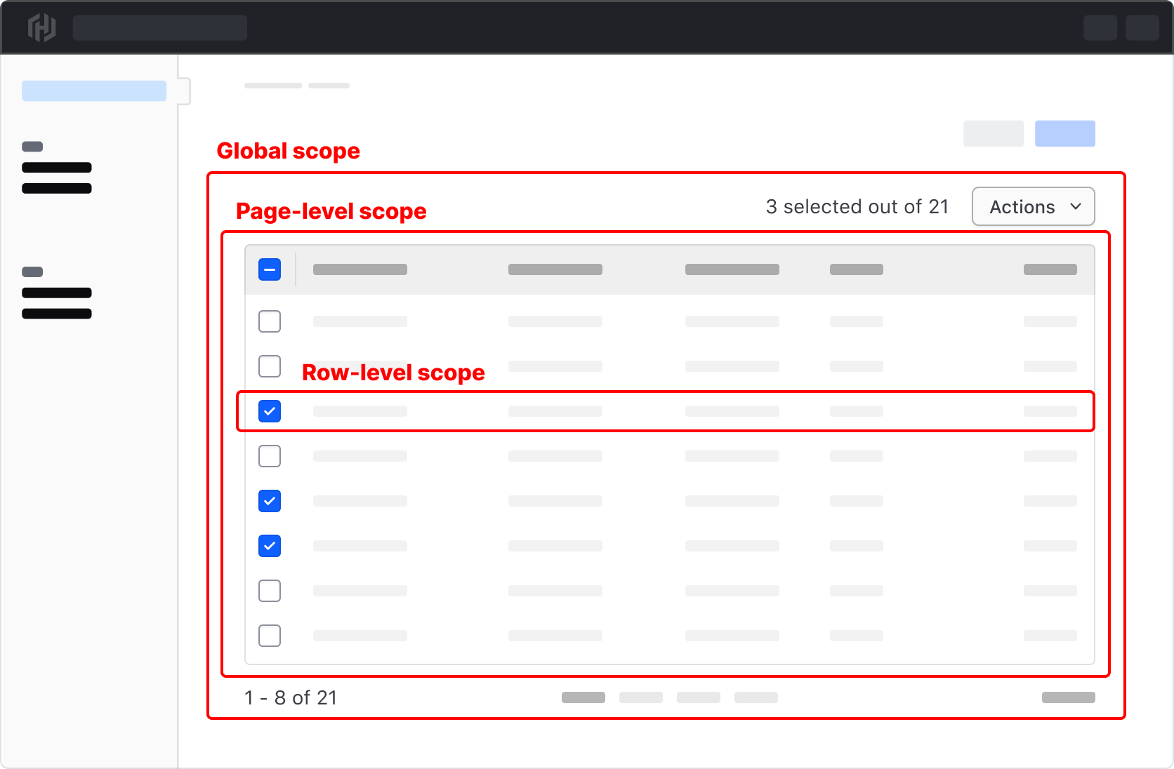Click the chevron on the Actions button

(1075, 206)
